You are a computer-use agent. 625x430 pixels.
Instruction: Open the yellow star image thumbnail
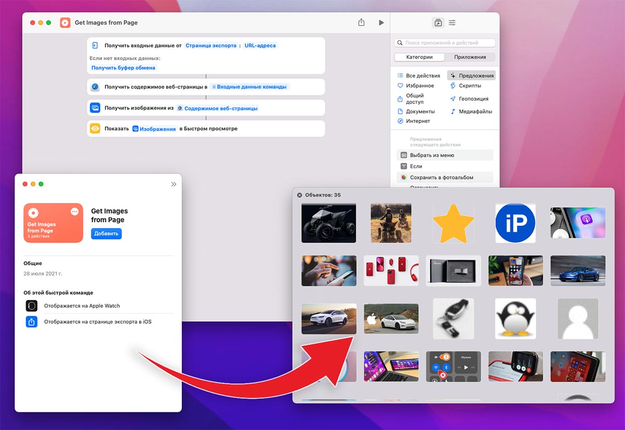click(453, 223)
